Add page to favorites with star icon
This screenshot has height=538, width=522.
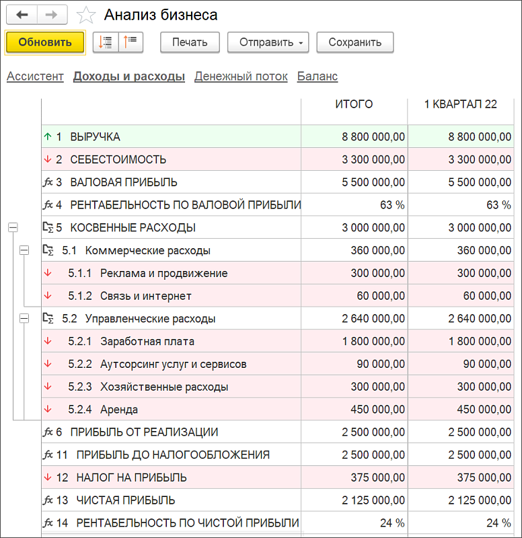point(86,15)
